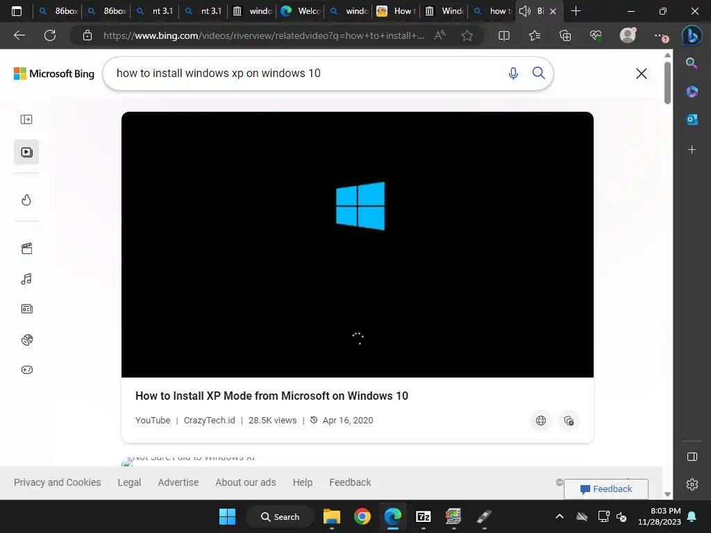The image size is (711, 533).
Task: Open Browser essentials heart icon
Action: coord(596,35)
